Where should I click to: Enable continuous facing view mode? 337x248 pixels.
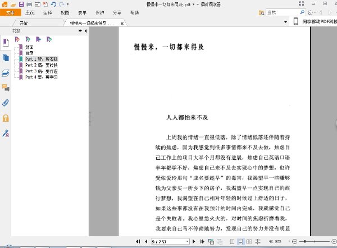(x=258, y=242)
